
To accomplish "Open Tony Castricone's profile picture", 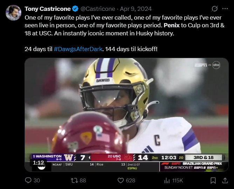I will pos(14,13).
